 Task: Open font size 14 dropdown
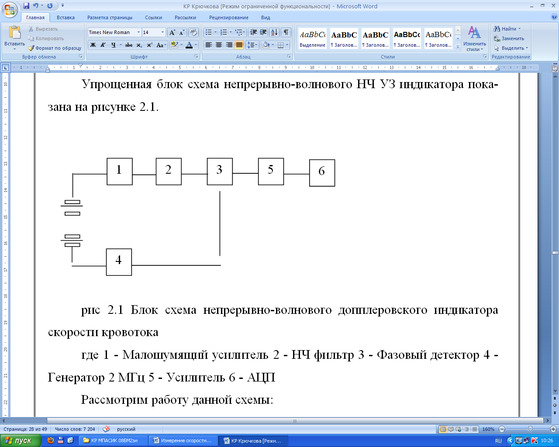[x=163, y=32]
